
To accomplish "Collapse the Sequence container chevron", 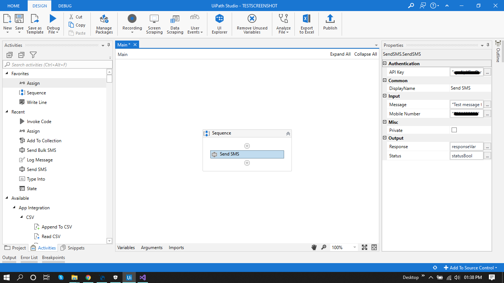I will 288,133.
